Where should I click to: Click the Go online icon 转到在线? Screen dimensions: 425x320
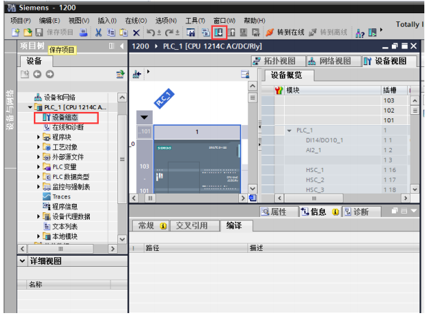[270, 32]
